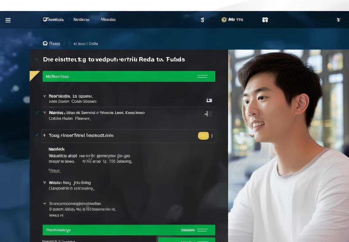349x242 pixels.
Task: Open the 'Nurderas' navigation item
Action: coord(81,20)
